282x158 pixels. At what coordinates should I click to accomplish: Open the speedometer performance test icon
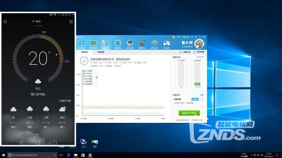tap(118, 44)
